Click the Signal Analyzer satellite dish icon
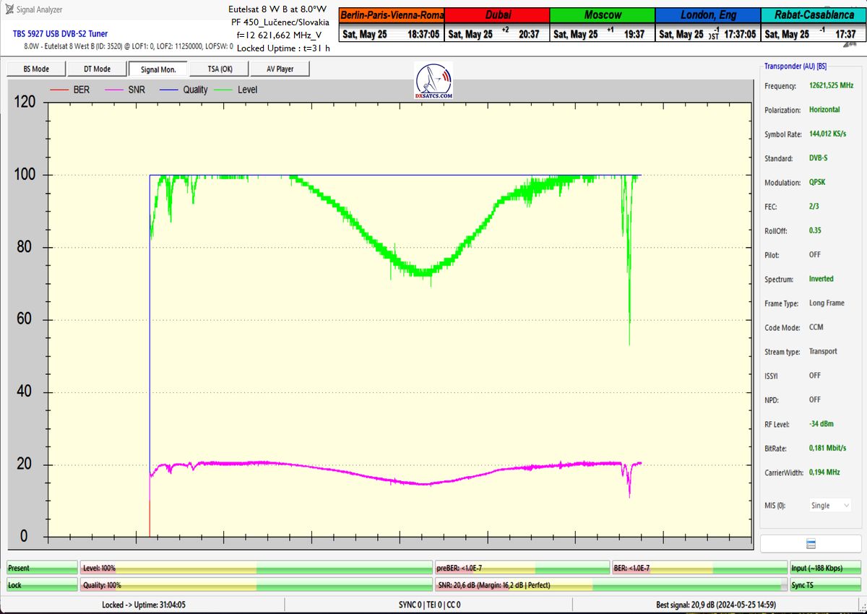867x614 pixels. [x=9, y=9]
